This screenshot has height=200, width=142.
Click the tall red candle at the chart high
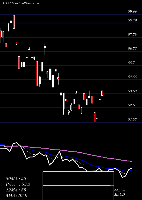pos(14,22)
